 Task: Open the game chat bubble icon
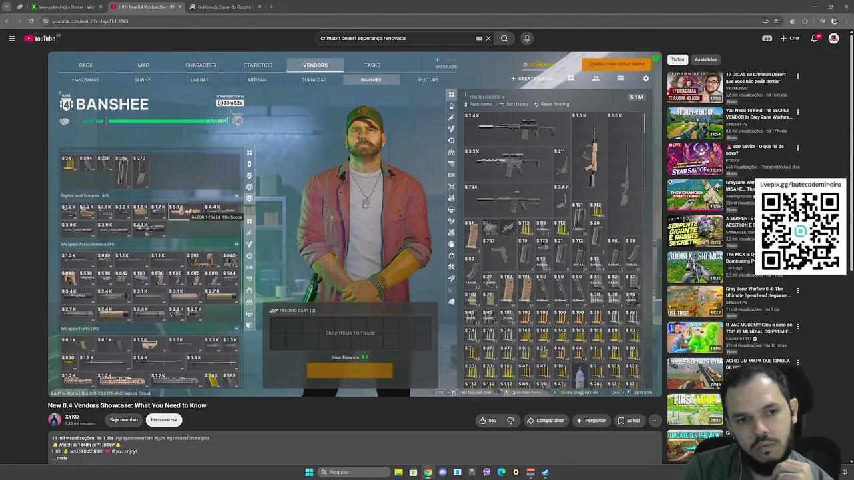(571, 79)
